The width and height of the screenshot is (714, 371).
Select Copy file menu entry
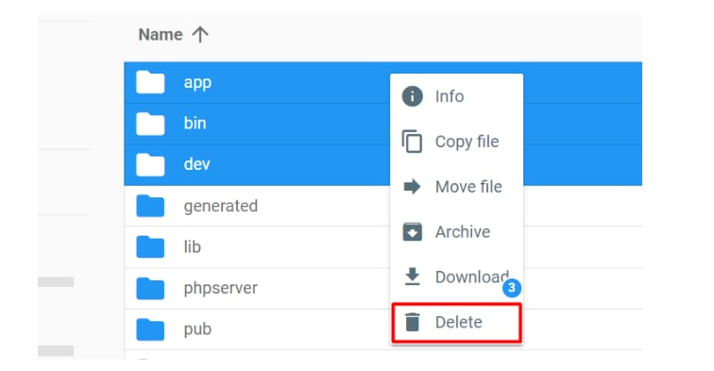[456, 142]
